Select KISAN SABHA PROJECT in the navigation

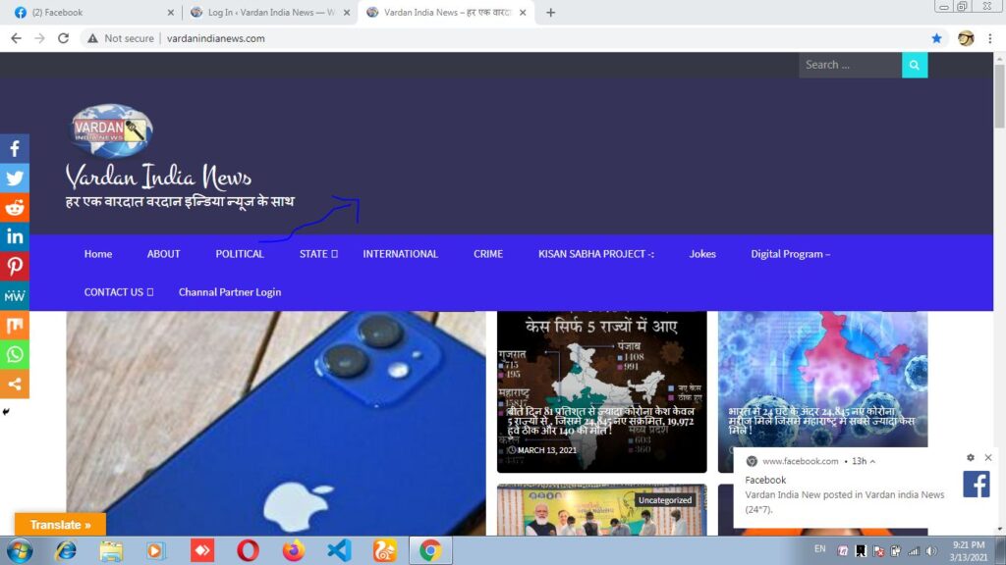pyautogui.click(x=596, y=254)
